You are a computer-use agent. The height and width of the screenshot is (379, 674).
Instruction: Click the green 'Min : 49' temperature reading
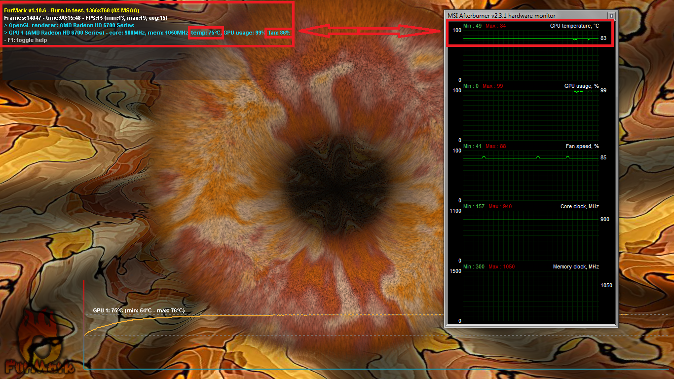472,26
